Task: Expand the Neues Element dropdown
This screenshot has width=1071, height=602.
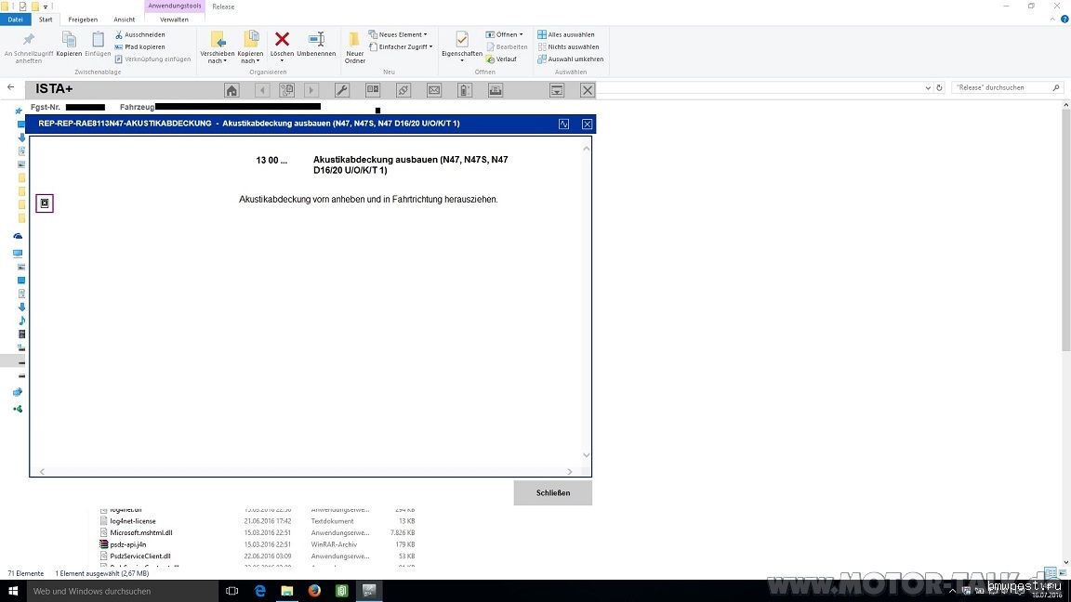Action: (x=399, y=34)
